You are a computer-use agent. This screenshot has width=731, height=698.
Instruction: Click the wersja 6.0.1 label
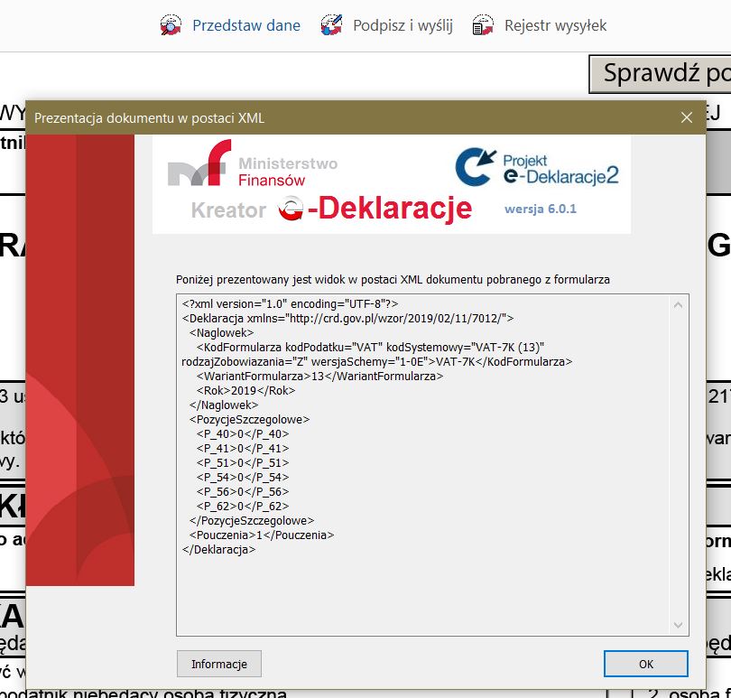pyautogui.click(x=540, y=209)
